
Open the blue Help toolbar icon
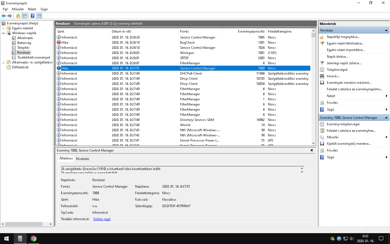[x=32, y=16]
